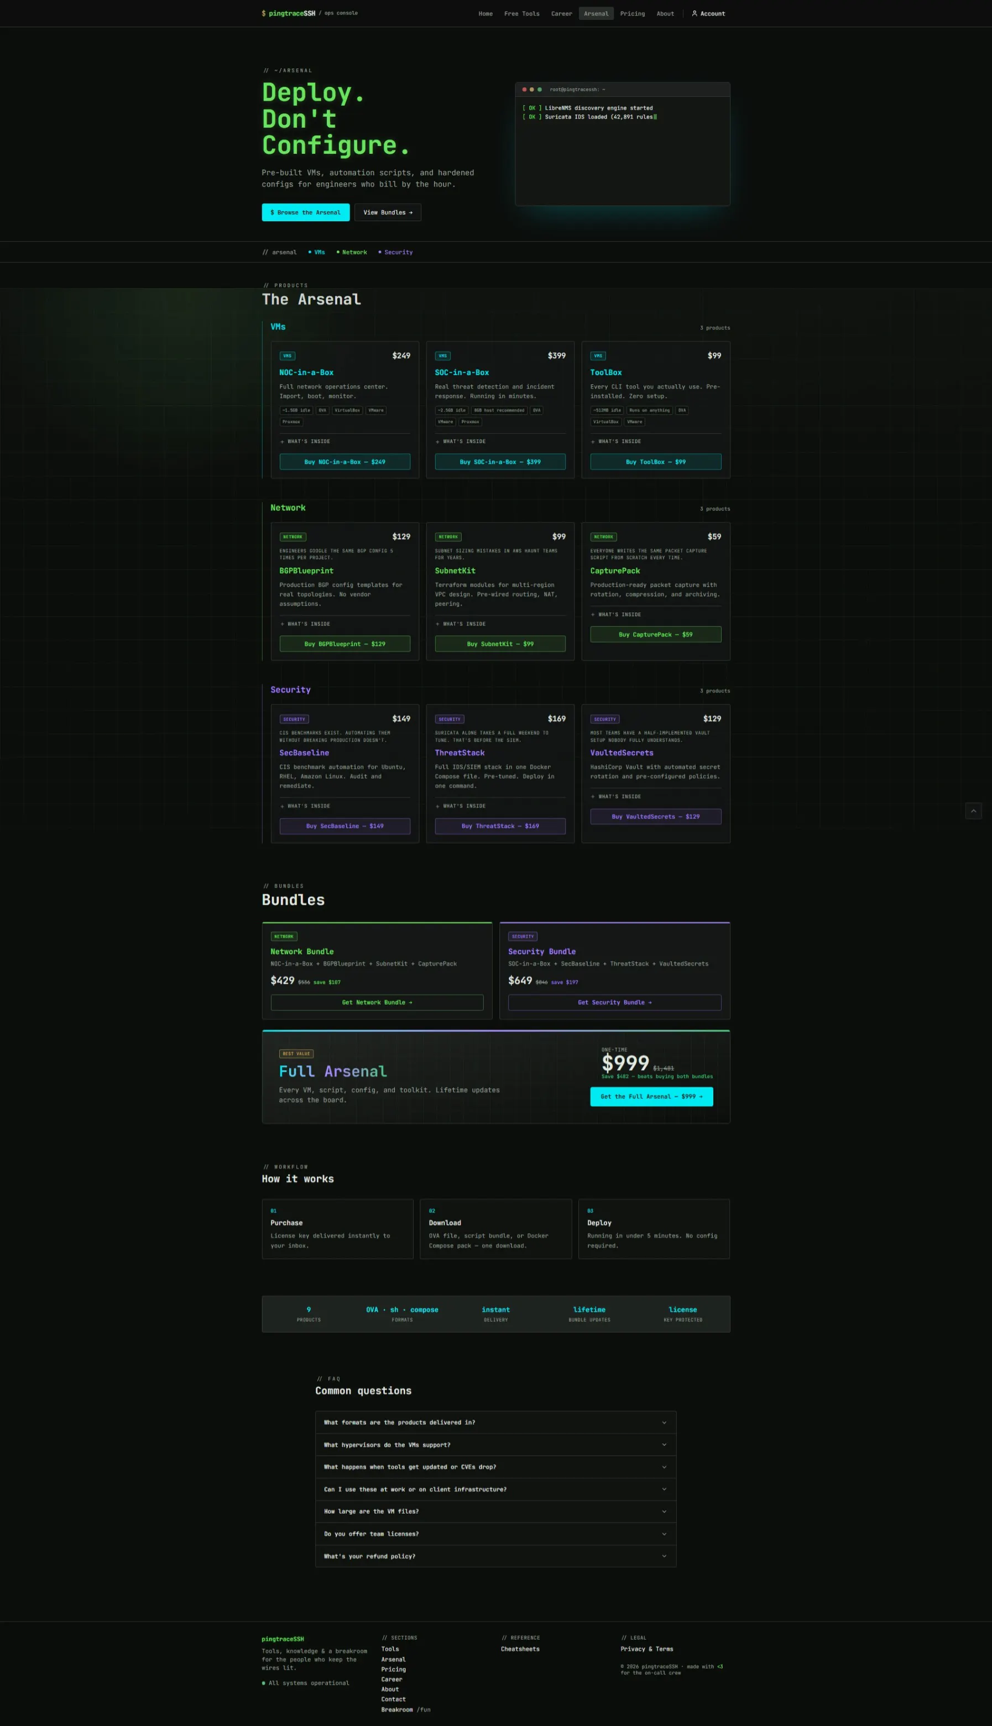
Task: Click Get Security Bundle button
Action: tap(614, 1002)
